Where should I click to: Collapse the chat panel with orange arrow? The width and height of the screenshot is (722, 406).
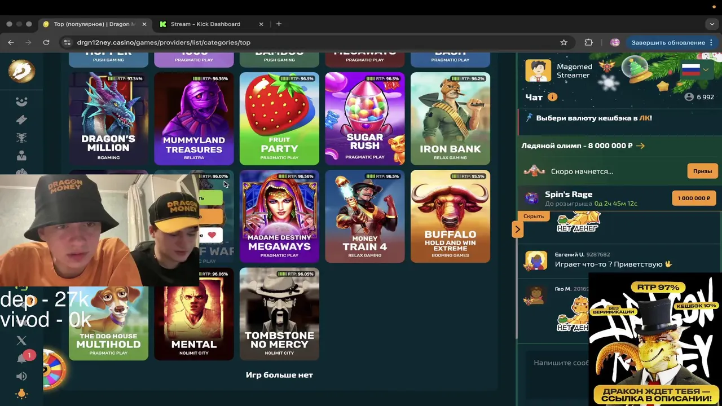[x=517, y=229]
